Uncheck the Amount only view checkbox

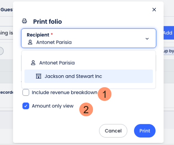coord(26,106)
